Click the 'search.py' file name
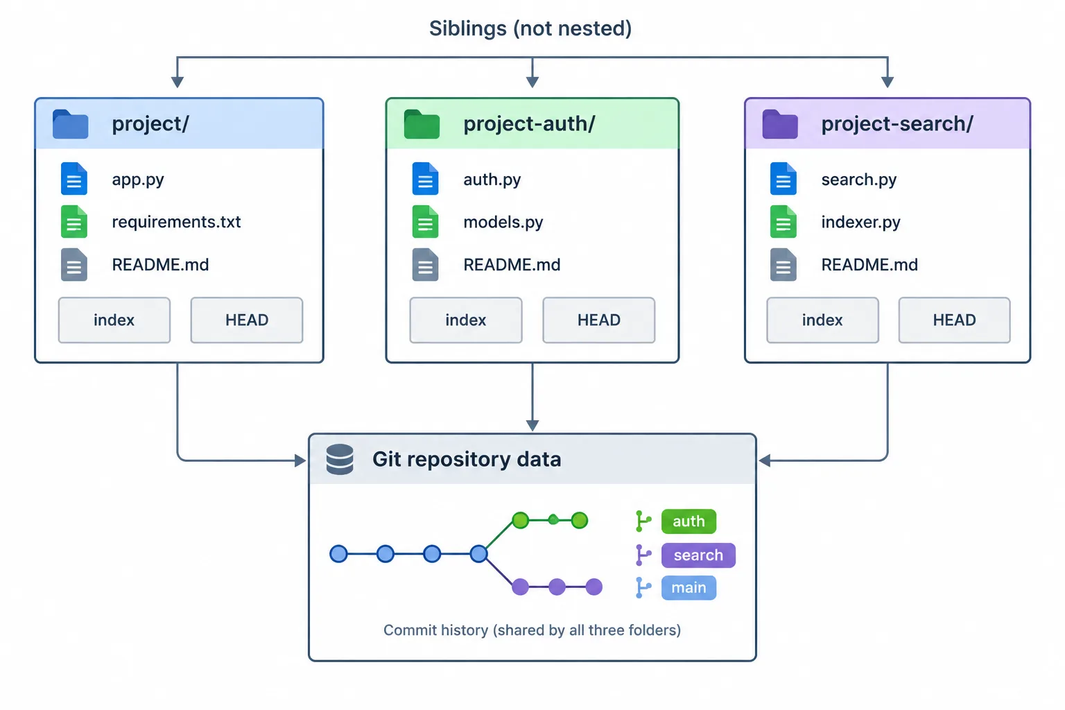 858,180
